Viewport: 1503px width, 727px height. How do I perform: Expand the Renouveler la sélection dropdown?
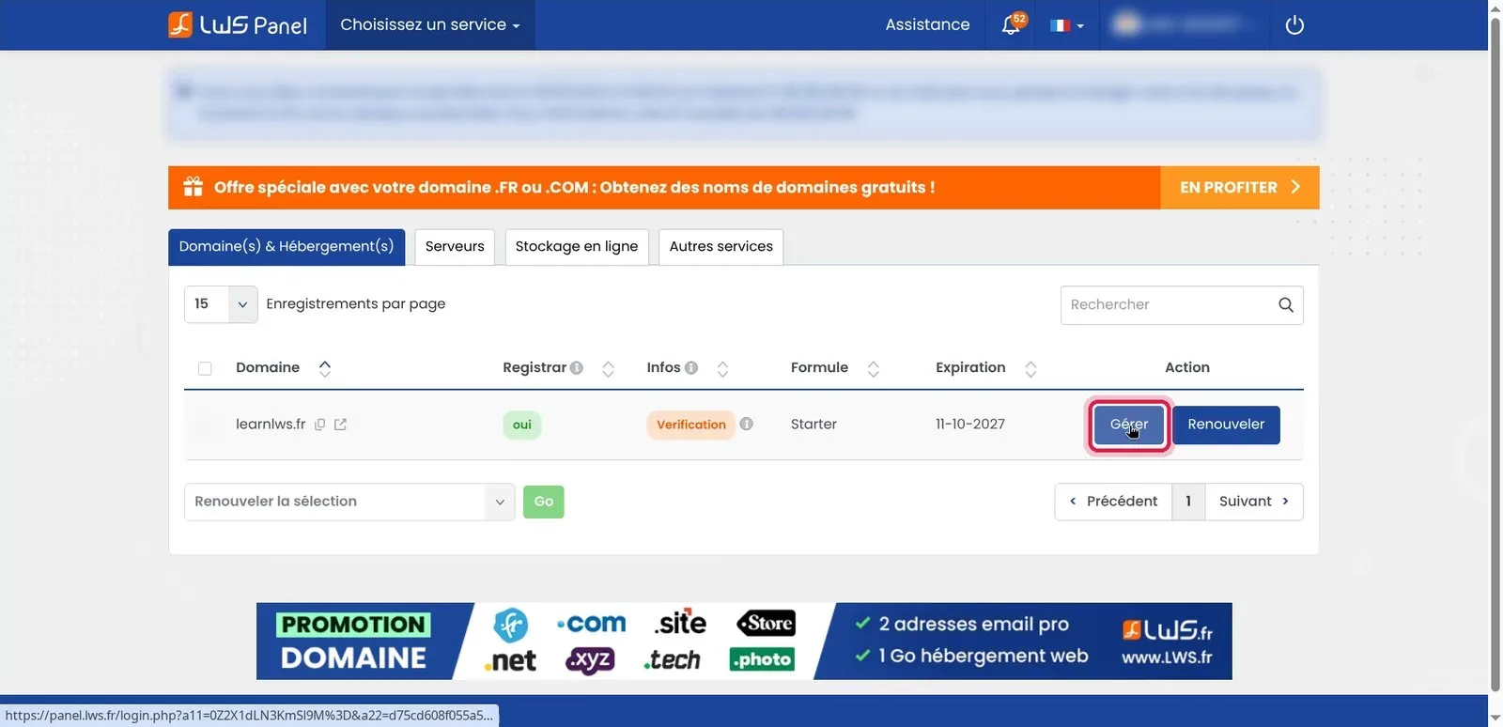[x=349, y=502]
